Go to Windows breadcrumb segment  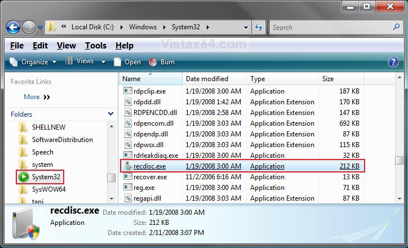point(143,27)
